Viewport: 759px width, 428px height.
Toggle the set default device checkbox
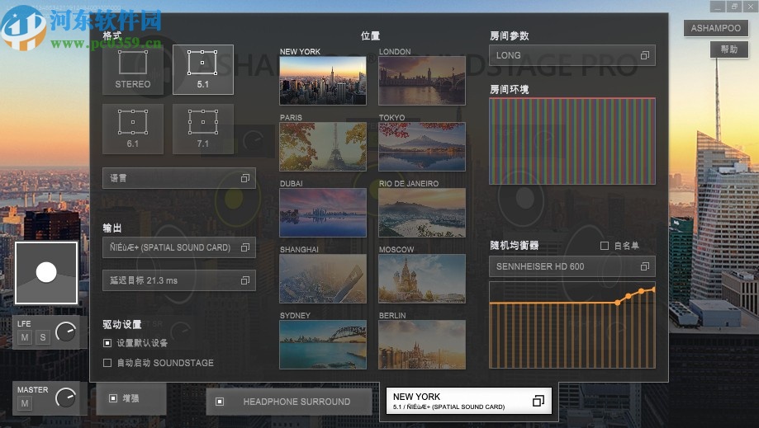(107, 343)
